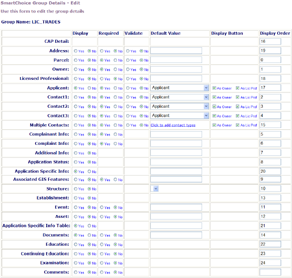Screen dimensions: 292x278
Task: Set Contact2 Required to No
Action: point(115,107)
